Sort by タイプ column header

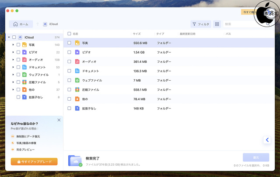(160, 34)
